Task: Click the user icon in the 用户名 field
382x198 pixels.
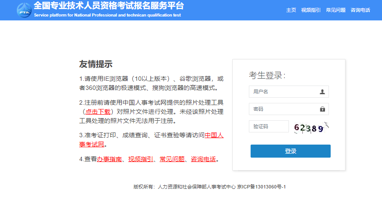Action: pyautogui.click(x=322, y=92)
